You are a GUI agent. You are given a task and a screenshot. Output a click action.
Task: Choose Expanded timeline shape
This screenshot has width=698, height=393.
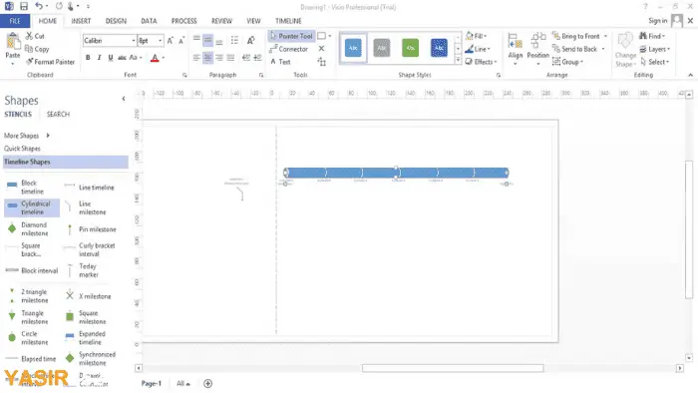(x=86, y=338)
